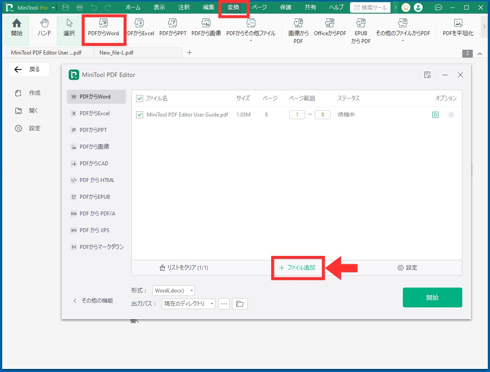The image size is (490, 372).
Task: Open the shopping cart icon
Action: 405,7
